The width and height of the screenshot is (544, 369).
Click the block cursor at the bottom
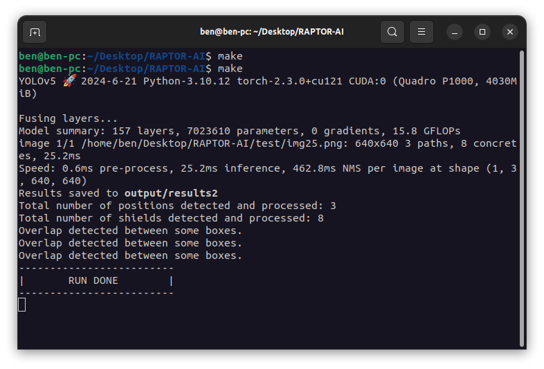click(x=22, y=305)
